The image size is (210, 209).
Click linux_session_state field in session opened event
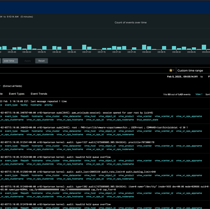coord(147,120)
